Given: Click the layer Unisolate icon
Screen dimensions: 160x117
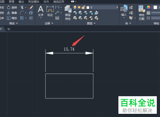Looking at the screenshot, I should pos(80,18).
